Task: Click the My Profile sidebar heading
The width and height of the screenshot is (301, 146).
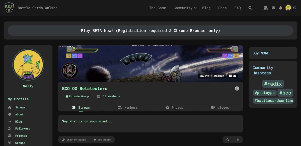Action: click(x=18, y=99)
